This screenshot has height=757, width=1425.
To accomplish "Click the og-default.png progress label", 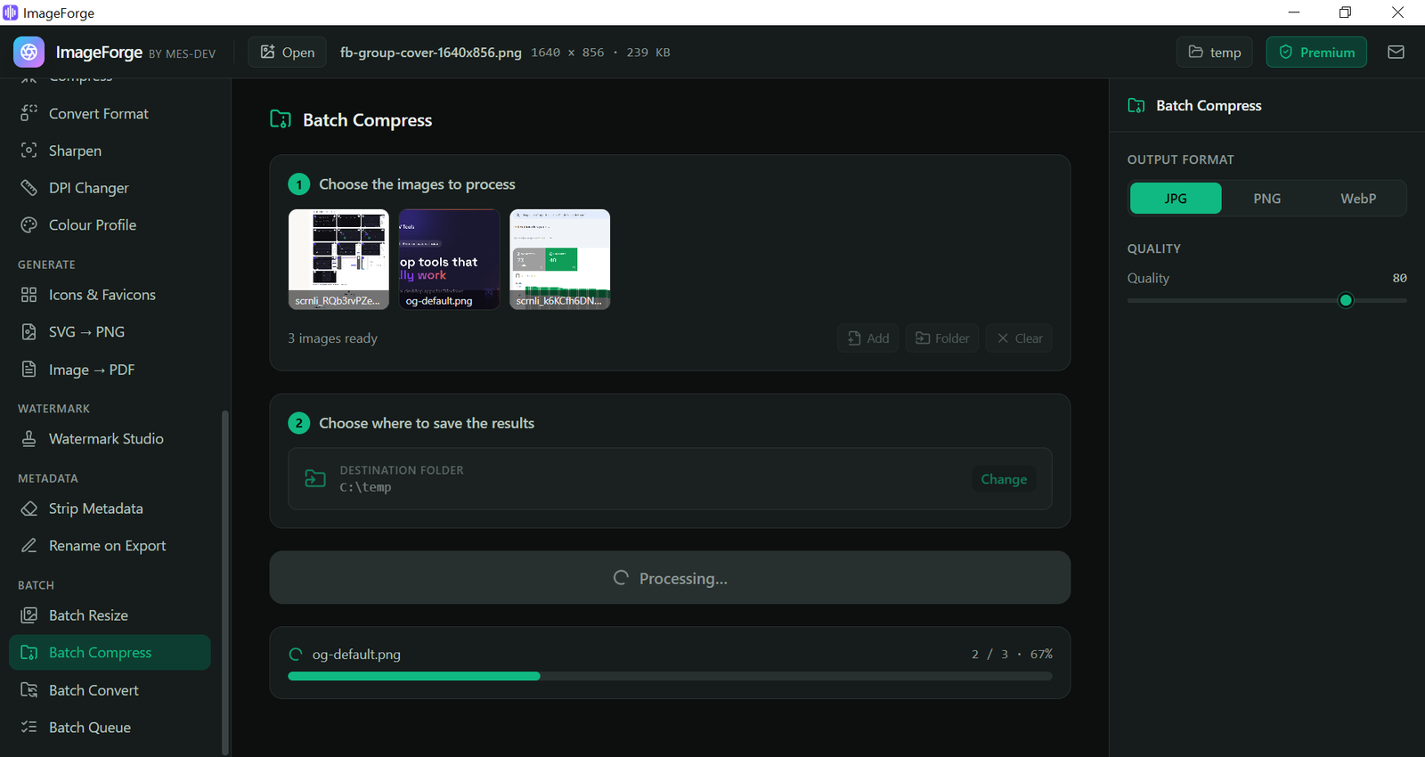I will coord(356,655).
